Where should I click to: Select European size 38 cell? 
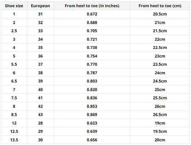pyautogui.click(x=40, y=73)
